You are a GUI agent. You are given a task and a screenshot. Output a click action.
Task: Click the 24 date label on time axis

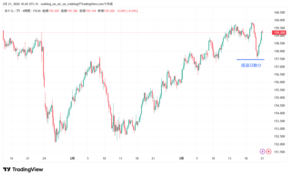tap(44, 159)
